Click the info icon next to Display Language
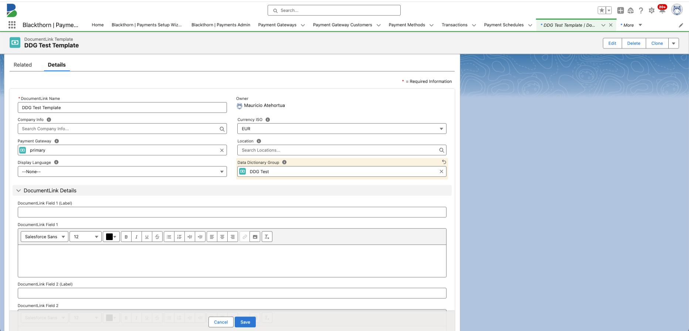The width and height of the screenshot is (689, 331). pyautogui.click(x=56, y=162)
